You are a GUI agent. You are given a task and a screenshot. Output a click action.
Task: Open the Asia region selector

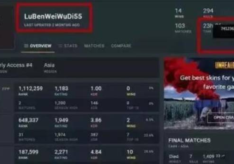point(50,67)
